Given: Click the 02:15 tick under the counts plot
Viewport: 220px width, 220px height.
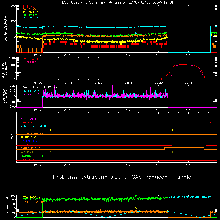Looking at the screenshot, I should [x=188, y=55].
